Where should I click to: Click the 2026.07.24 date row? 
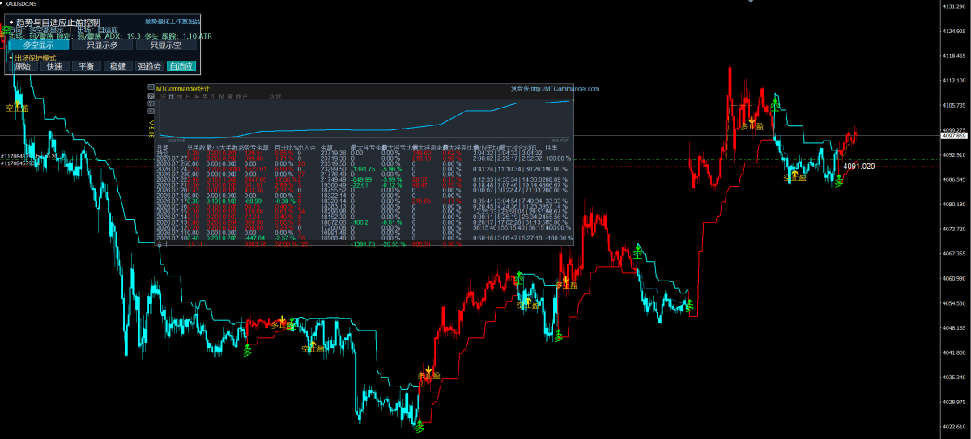tap(172, 169)
